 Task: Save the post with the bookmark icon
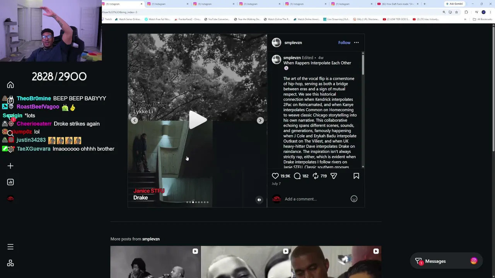tap(356, 176)
